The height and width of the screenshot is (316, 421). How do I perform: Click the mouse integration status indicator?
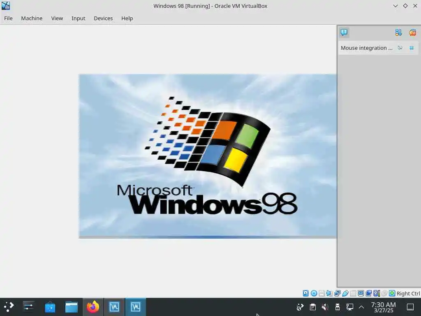click(384, 293)
